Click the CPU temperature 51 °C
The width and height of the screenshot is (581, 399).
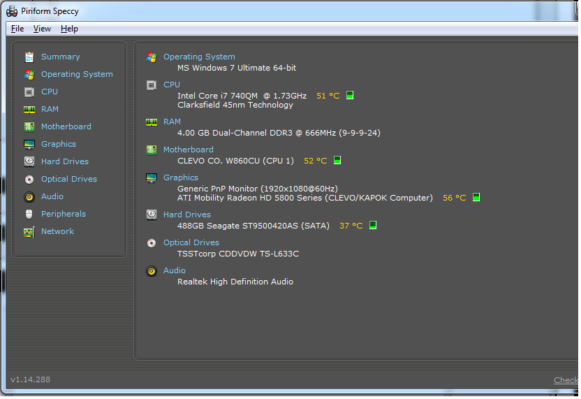[328, 96]
